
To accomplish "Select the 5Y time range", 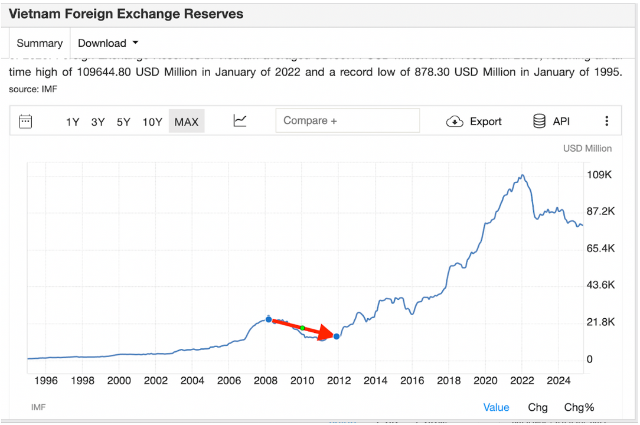I will coord(123,122).
